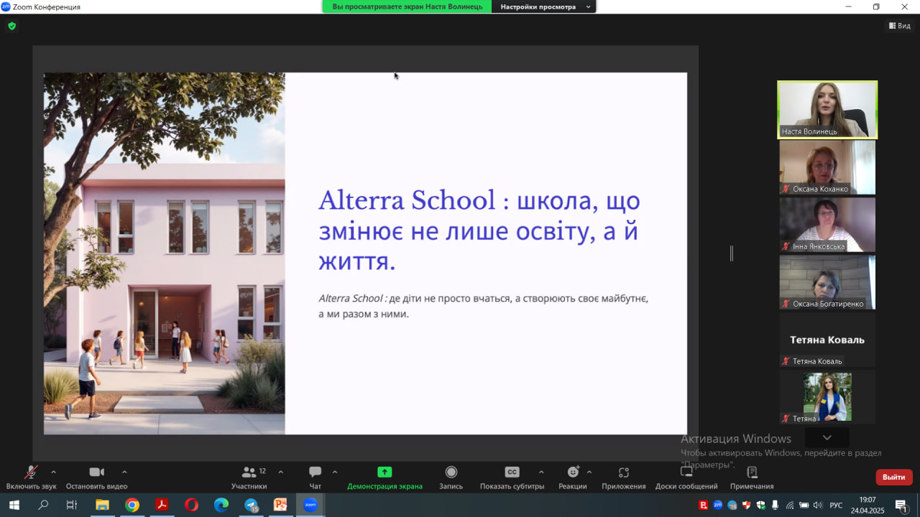Show captions via Показать субтитры
The width and height of the screenshot is (920, 517).
tap(512, 478)
